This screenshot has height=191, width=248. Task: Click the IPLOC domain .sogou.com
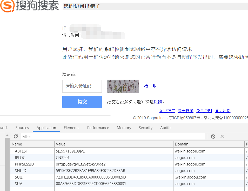185,158
